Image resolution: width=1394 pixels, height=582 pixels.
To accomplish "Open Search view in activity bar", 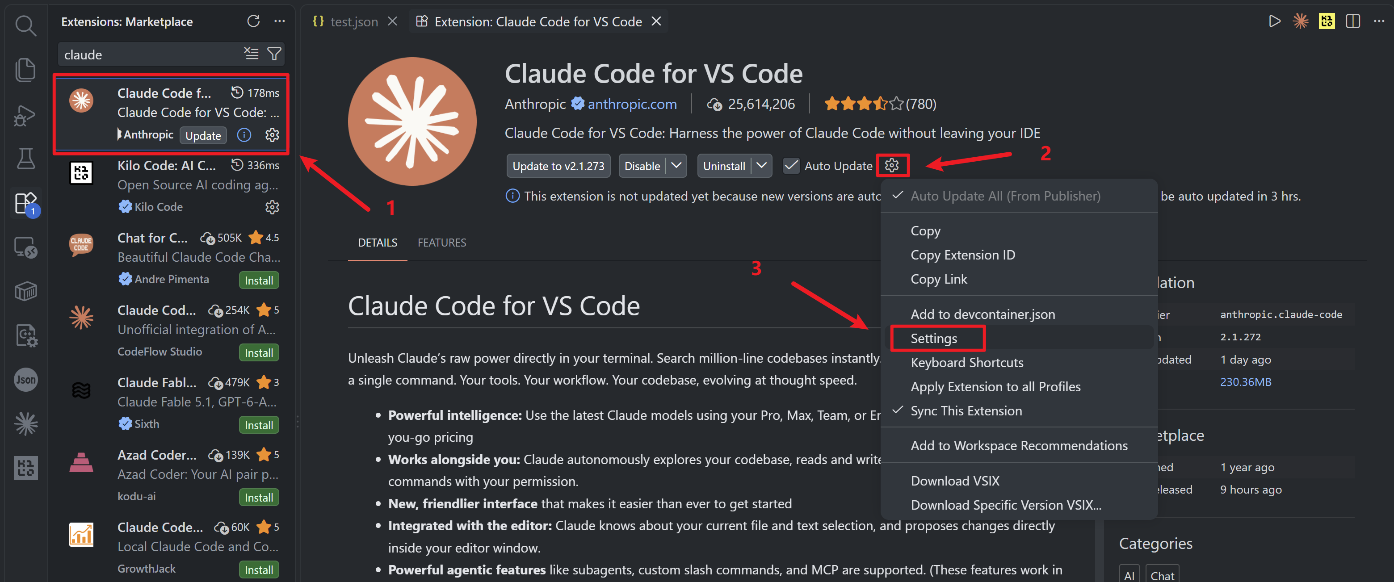I will coord(25,25).
